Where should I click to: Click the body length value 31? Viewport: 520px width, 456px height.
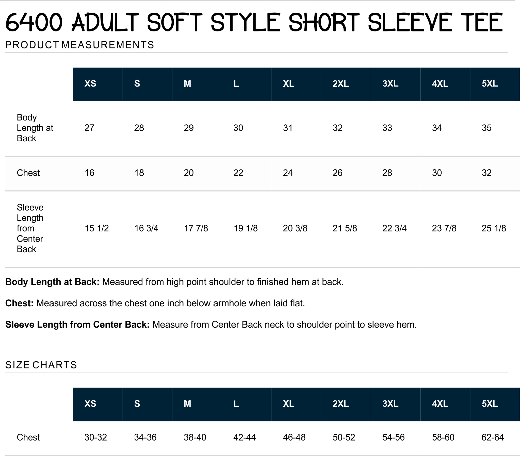tap(288, 128)
